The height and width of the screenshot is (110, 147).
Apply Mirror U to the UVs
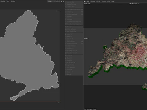(x=74, y=34)
